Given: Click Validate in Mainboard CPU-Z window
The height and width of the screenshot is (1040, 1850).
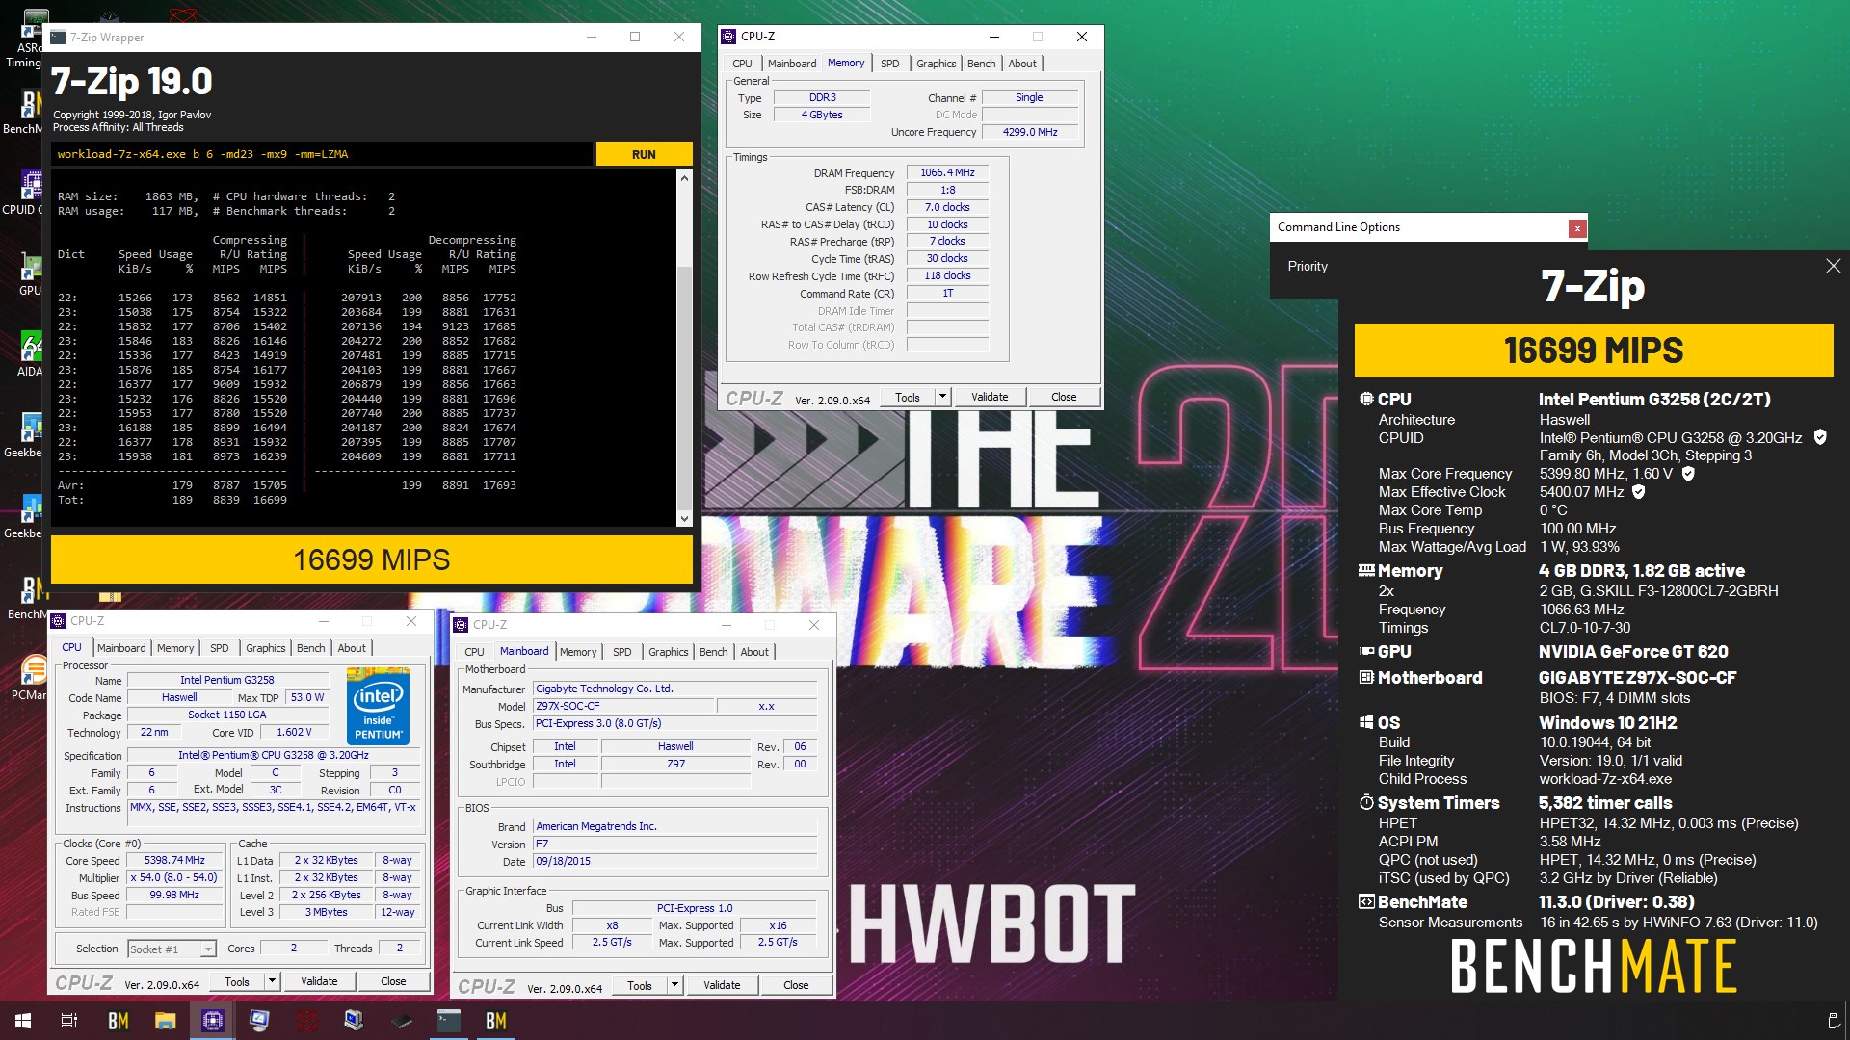Looking at the screenshot, I should pyautogui.click(x=722, y=985).
